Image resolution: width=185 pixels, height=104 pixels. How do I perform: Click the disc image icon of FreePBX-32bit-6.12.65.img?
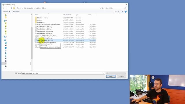tap(36, 27)
